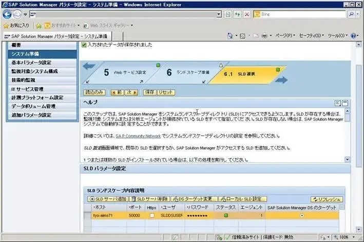Stop loading with the red X icon
The height and width of the screenshot is (242, 364).
247,14
